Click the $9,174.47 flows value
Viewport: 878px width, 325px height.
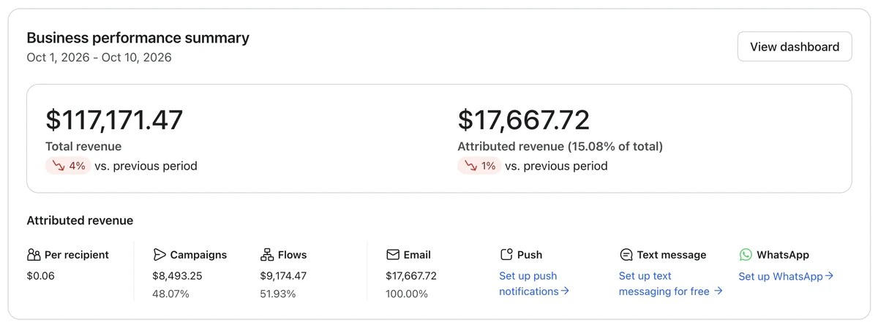(284, 276)
